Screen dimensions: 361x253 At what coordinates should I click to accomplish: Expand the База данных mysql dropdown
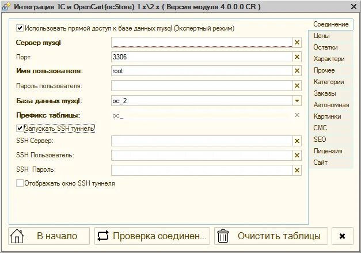pos(297,101)
